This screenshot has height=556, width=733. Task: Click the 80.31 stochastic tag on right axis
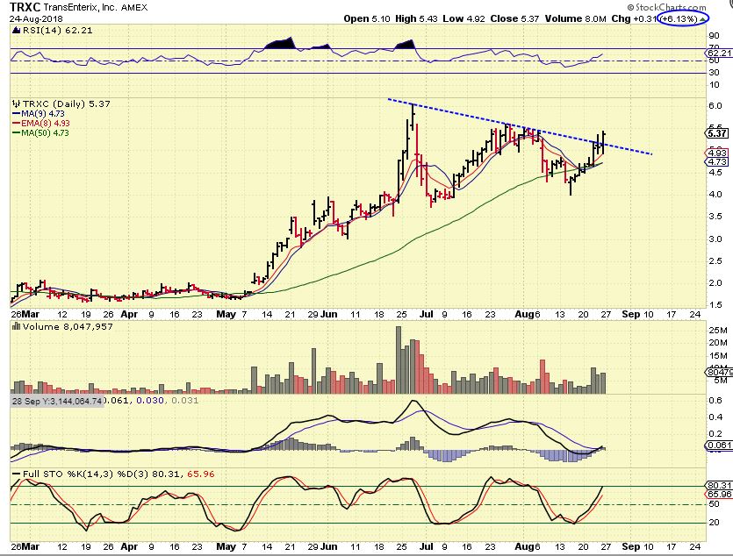719,486
